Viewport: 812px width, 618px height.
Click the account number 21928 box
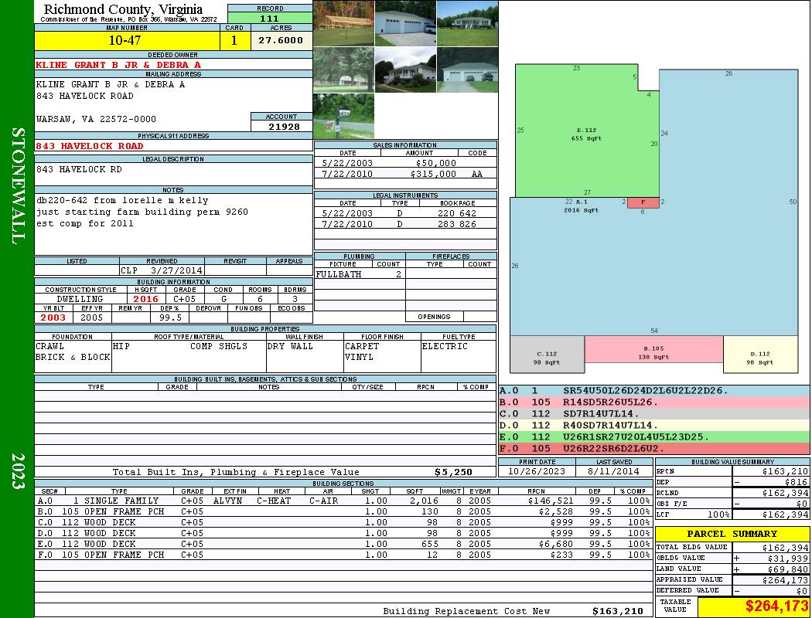pyautogui.click(x=281, y=126)
